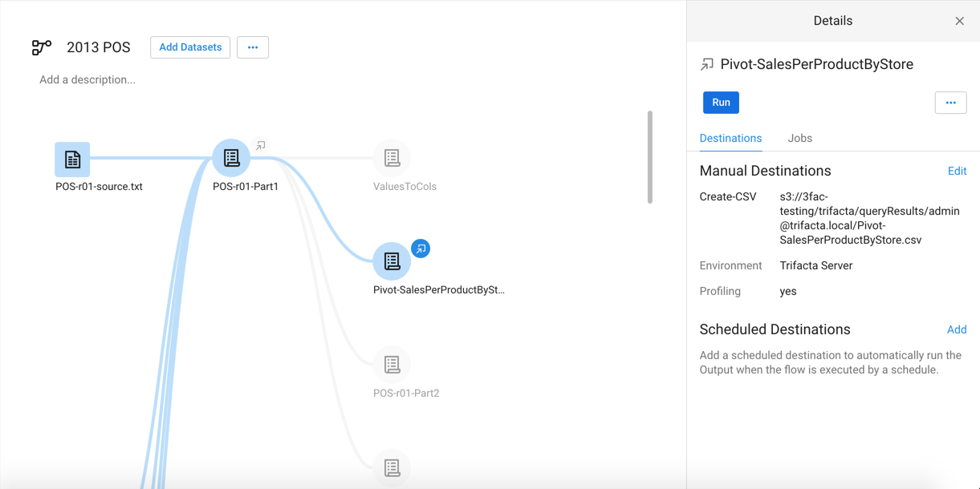Click the Run button in the Details panel
Viewport: 980px width, 489px height.
pyautogui.click(x=721, y=102)
